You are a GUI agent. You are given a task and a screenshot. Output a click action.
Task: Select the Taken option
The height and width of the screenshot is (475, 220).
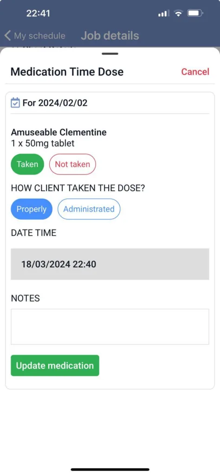[27, 165]
